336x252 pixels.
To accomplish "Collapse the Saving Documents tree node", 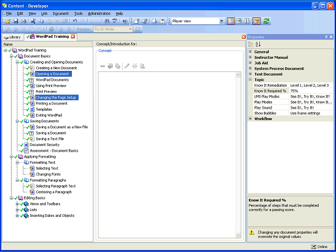I will pyautogui.click(x=17, y=121).
